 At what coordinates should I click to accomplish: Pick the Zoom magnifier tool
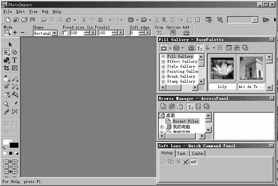[6, 104]
